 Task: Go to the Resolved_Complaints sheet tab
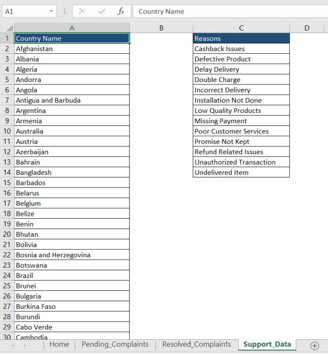click(x=197, y=345)
